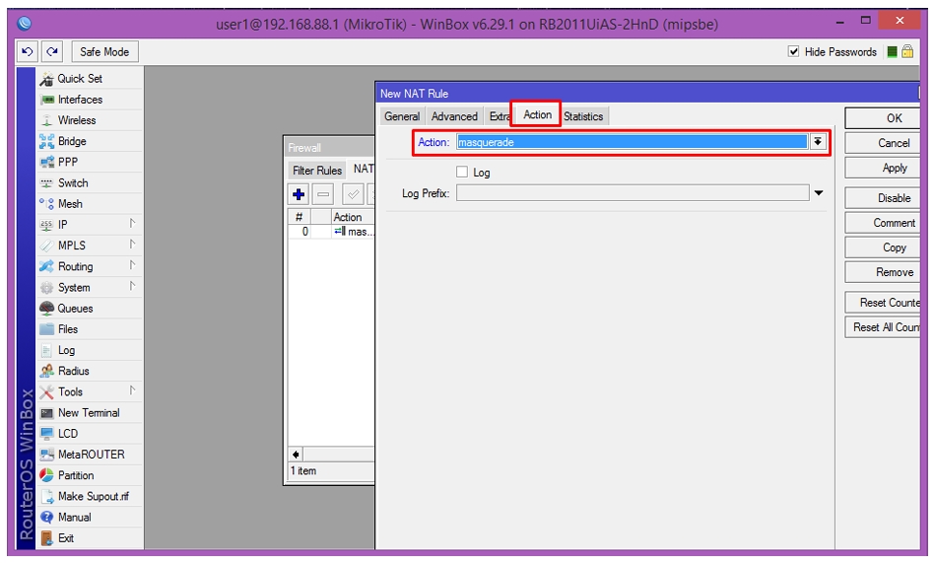Click the blue plus add-rule icon in Firewall
This screenshot has width=935, height=563.
tap(299, 194)
